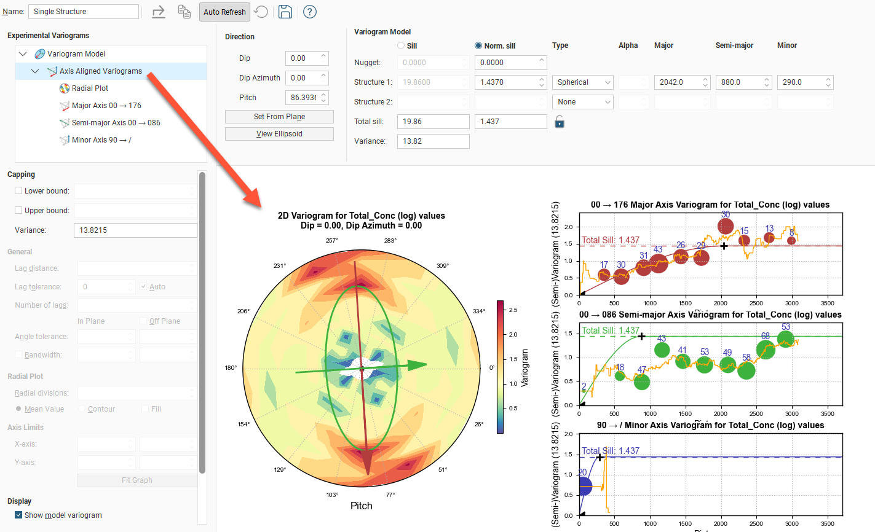Click the refresh circular arrow icon
This screenshot has height=532, width=875.
[x=261, y=12]
